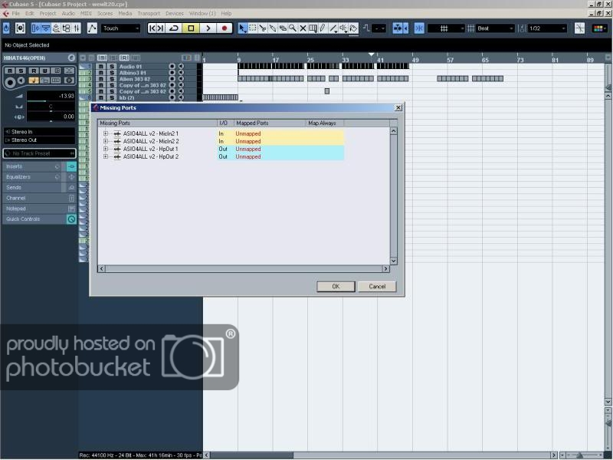Select the Time Warp tool

(313, 28)
